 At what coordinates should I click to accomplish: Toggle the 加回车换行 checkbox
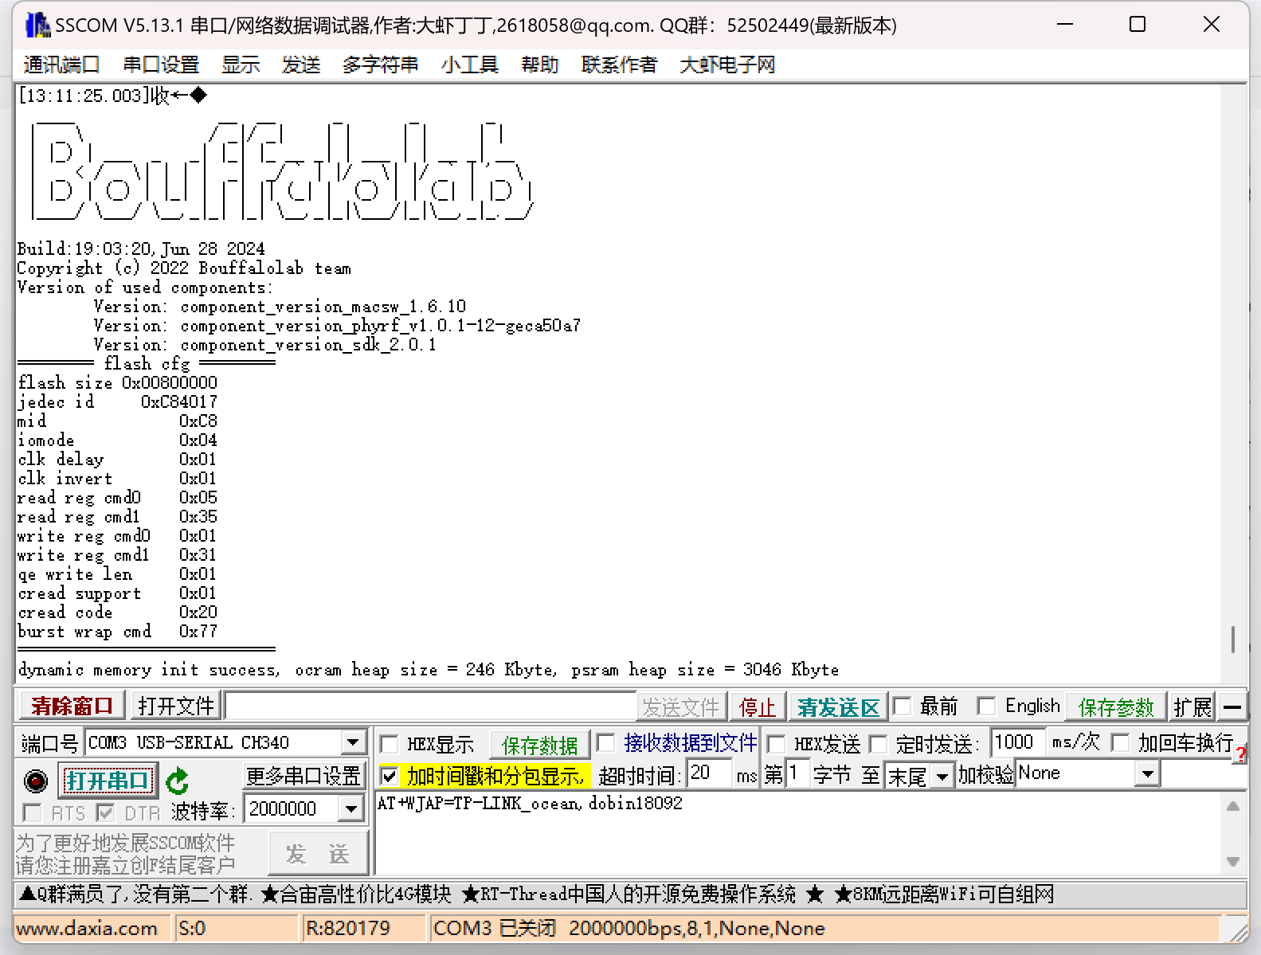tap(1120, 742)
